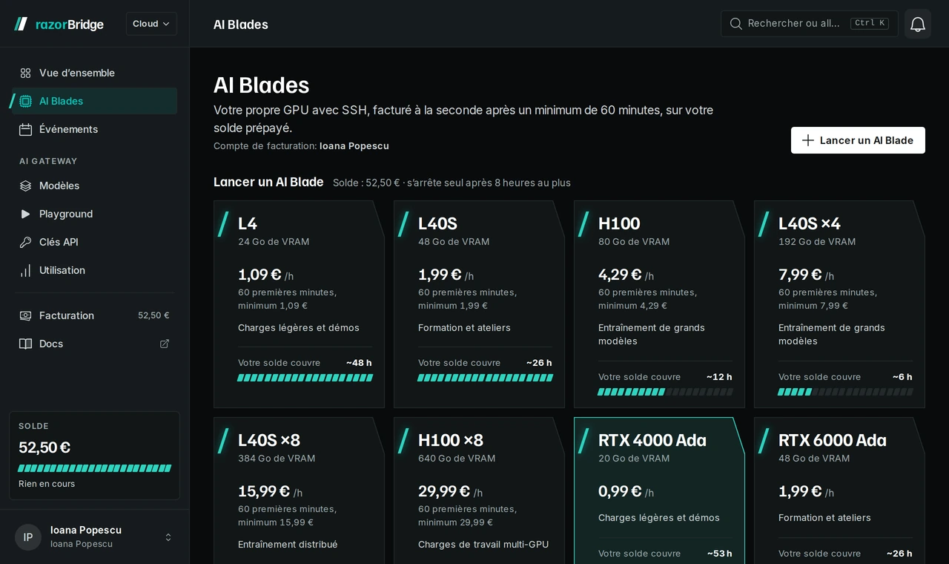Screen dimensions: 949x564
Task: Open Clés API page
Action: point(94,242)
